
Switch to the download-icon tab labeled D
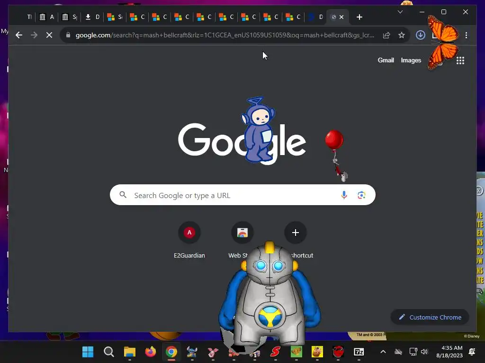pos(92,17)
